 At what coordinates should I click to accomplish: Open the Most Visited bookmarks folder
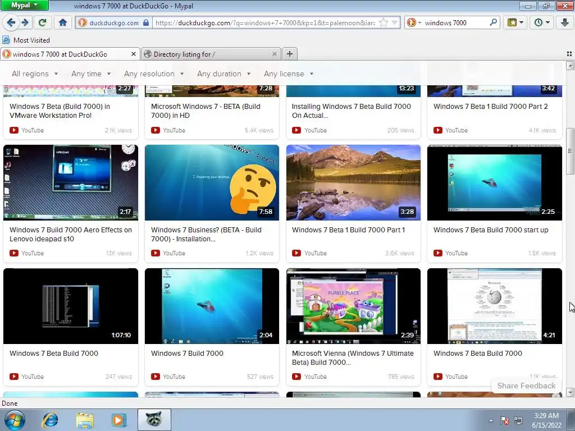coord(26,40)
